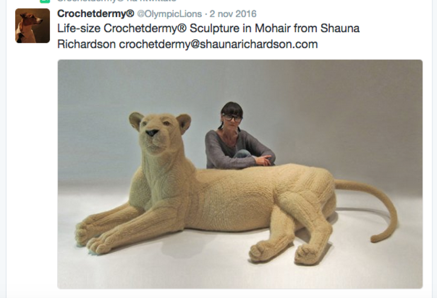Click the crochetdermy@shaunarichardson.com email address
This screenshot has height=298, width=437.
point(218,44)
